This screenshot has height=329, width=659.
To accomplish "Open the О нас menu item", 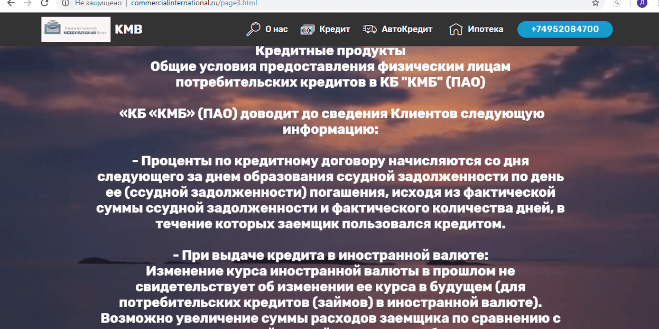I will 276,29.
